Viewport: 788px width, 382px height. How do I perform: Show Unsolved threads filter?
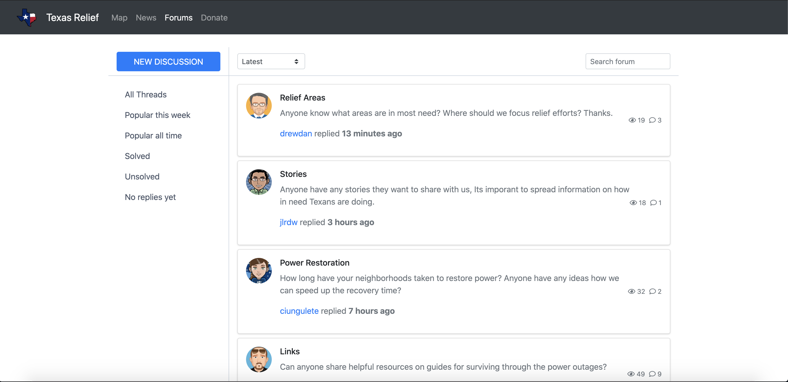click(142, 176)
